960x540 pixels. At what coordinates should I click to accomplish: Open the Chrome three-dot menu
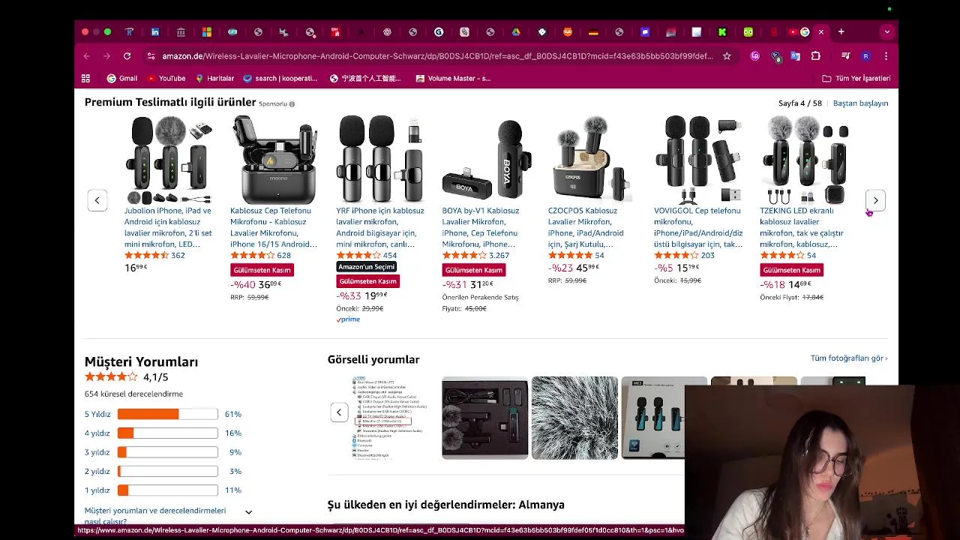pyautogui.click(x=886, y=56)
